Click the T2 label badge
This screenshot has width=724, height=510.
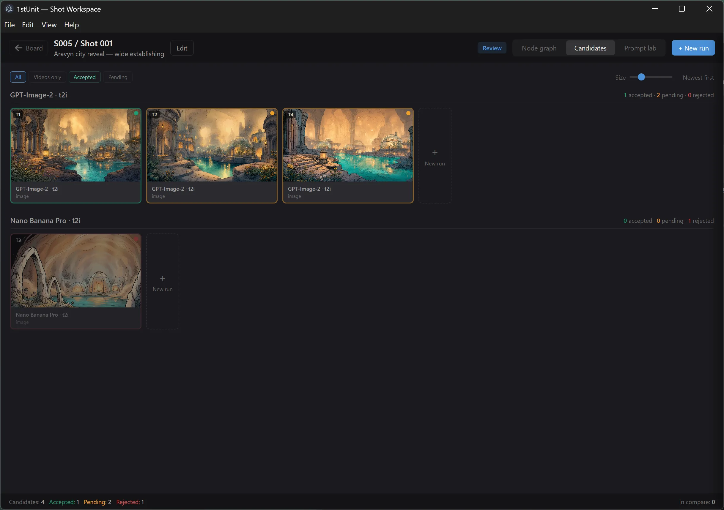154,114
